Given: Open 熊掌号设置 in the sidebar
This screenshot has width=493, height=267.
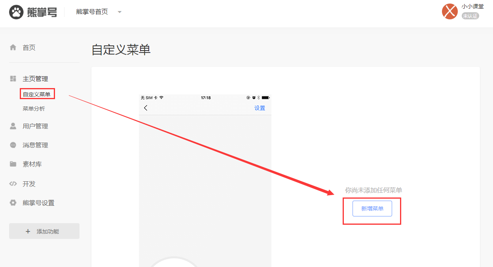Looking at the screenshot, I should click(x=38, y=203).
